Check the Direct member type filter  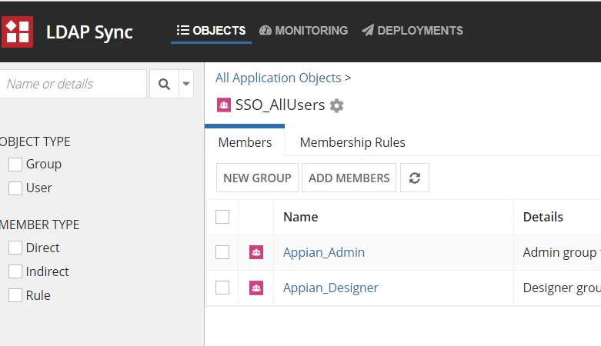tap(15, 248)
